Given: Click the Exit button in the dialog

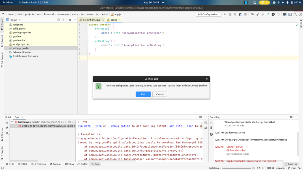Looking at the screenshot, I should [x=143, y=94].
